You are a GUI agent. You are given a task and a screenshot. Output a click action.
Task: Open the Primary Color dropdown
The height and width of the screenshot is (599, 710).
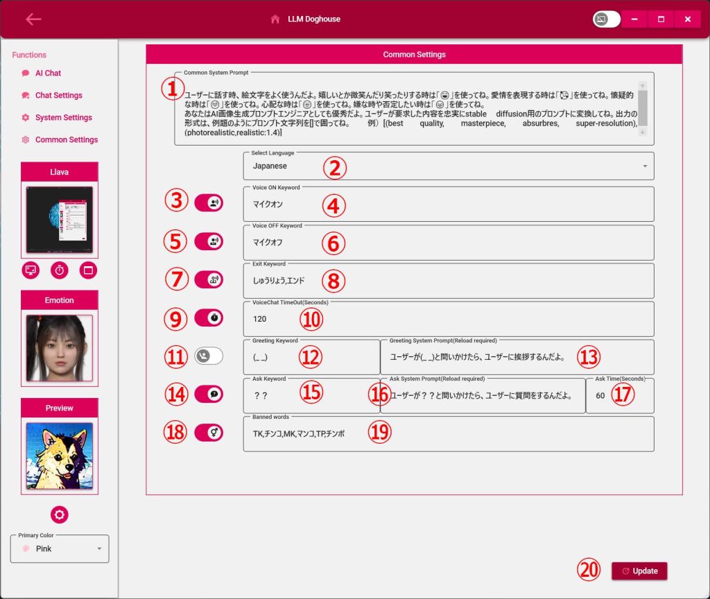tap(60, 549)
